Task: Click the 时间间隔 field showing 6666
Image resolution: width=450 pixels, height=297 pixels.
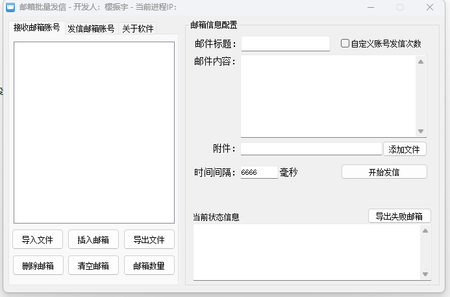Action: 258,172
